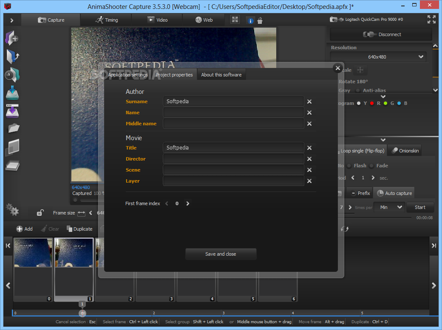Duplicate the selected frame
The width and height of the screenshot is (442, 330).
(79, 229)
